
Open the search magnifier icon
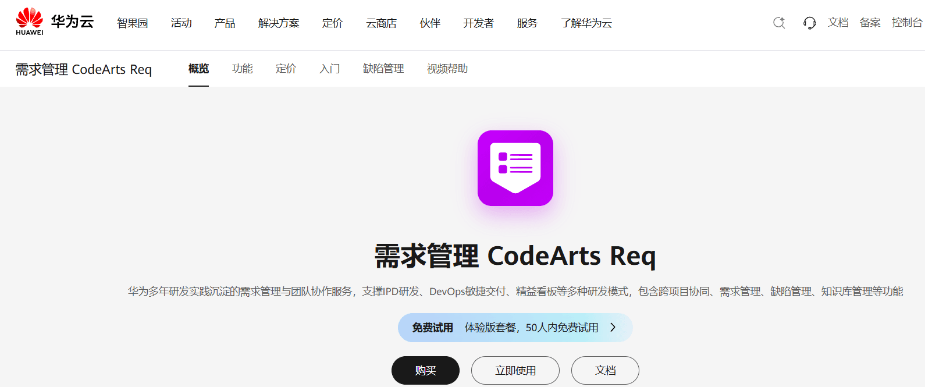[x=779, y=23]
